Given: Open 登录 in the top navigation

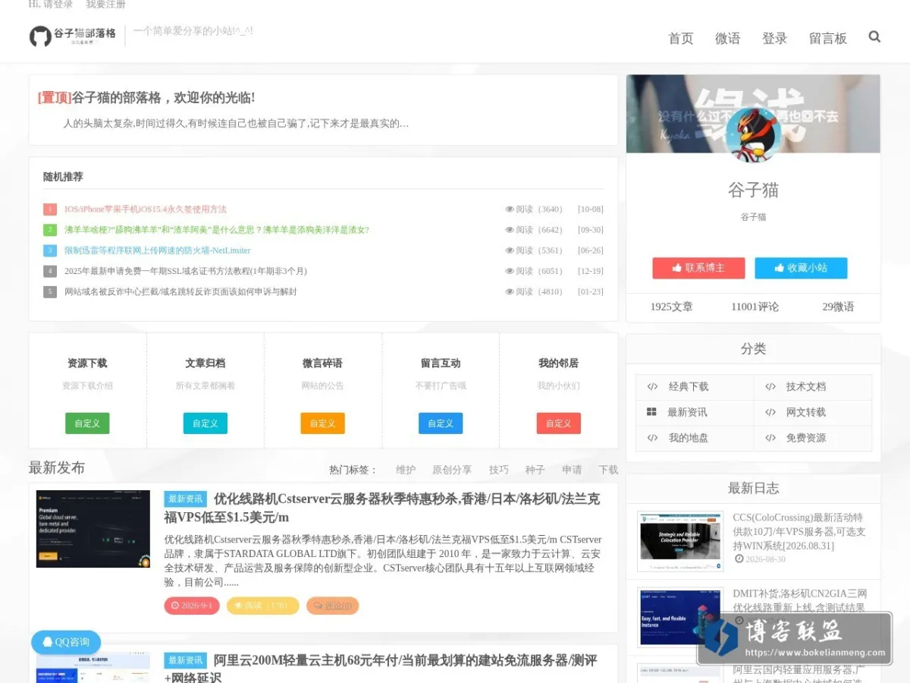Looking at the screenshot, I should tap(774, 38).
